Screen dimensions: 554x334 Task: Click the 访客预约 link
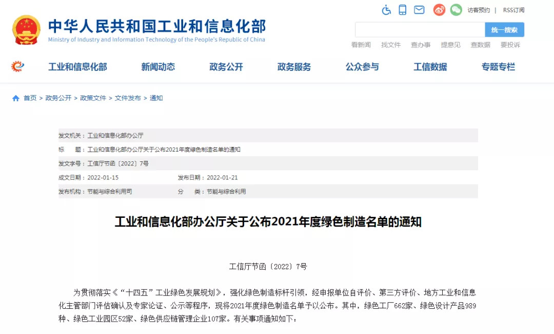pyautogui.click(x=478, y=10)
